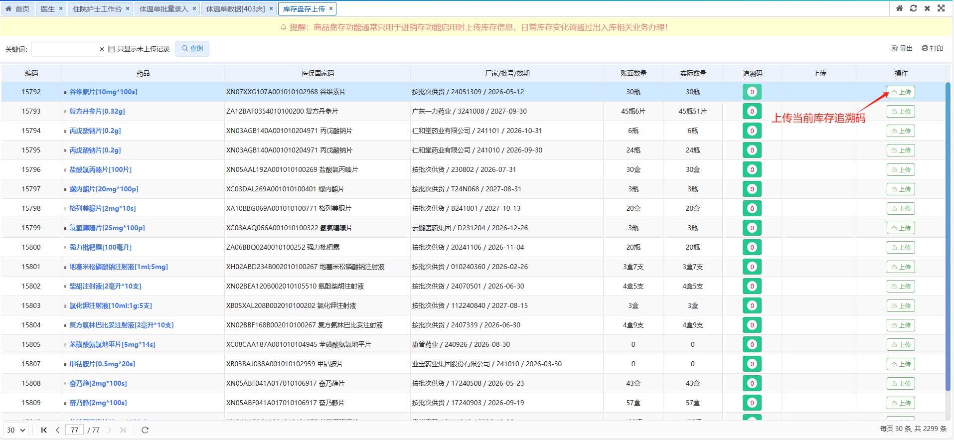Open drug link 格列美脲片[2mg*10s]
Image resolution: width=954 pixels, height=440 pixels.
(x=103, y=209)
